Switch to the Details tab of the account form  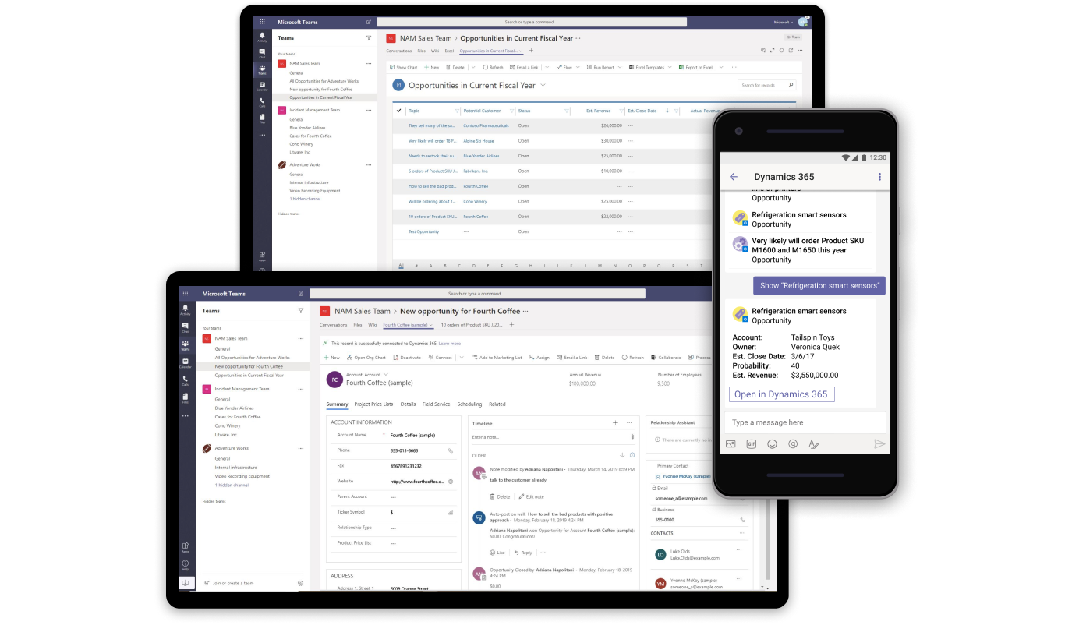408,404
